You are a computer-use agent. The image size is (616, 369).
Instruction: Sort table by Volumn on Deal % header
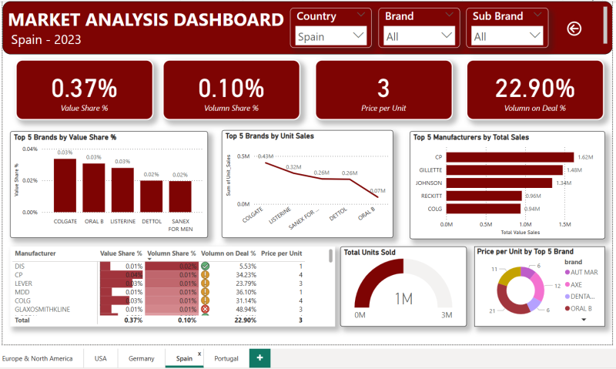coord(228,253)
